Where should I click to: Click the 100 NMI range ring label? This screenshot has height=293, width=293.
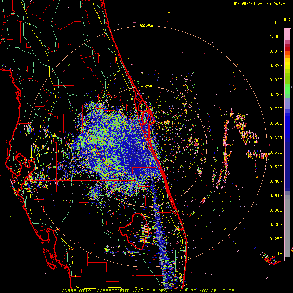tap(146, 26)
